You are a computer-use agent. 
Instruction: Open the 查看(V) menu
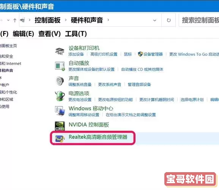tap(49, 34)
